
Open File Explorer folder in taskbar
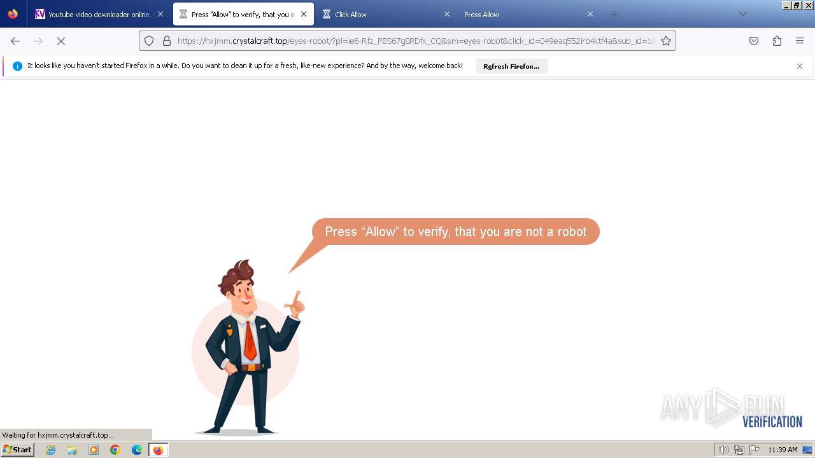pos(72,450)
